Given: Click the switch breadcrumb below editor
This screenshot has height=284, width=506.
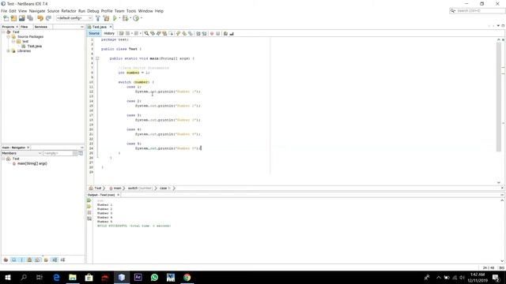Looking at the screenshot, I should coord(140,188).
